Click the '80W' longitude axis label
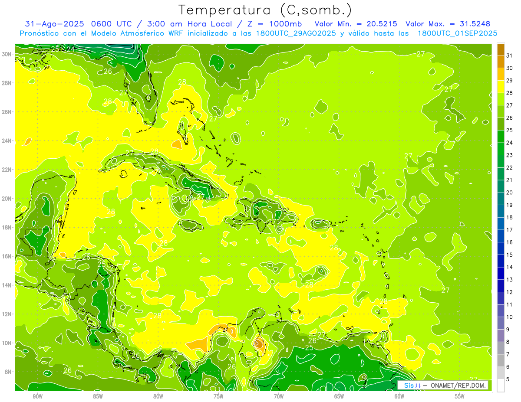 coord(158,396)
